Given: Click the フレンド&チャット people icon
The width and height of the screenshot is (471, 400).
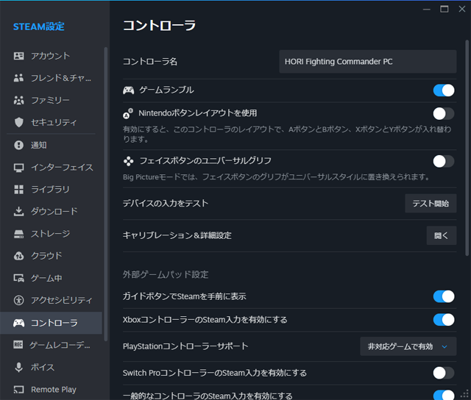Looking at the screenshot, I should click(19, 78).
